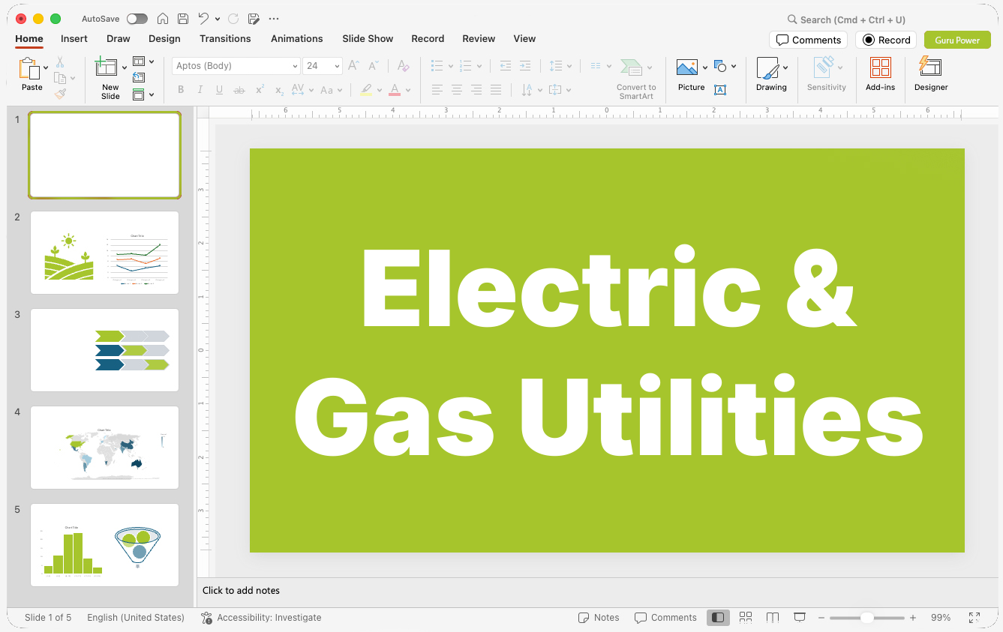Click the Home icon in the title bar
This screenshot has width=1003, height=632.
point(163,19)
